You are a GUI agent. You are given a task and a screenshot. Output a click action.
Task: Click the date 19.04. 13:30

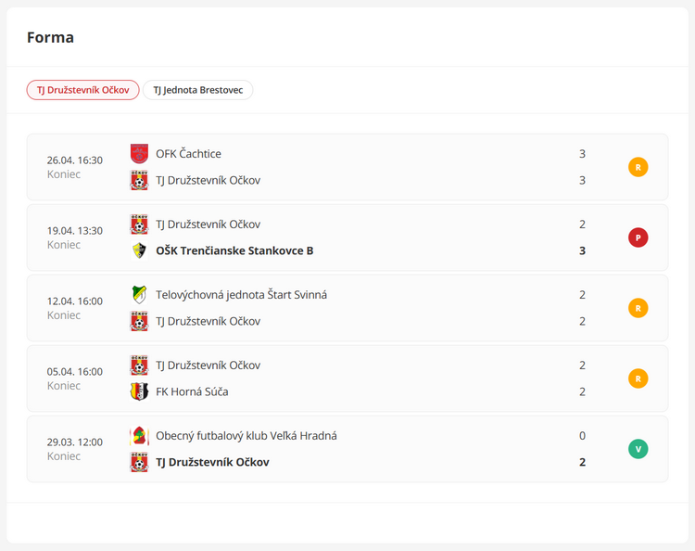pos(75,231)
